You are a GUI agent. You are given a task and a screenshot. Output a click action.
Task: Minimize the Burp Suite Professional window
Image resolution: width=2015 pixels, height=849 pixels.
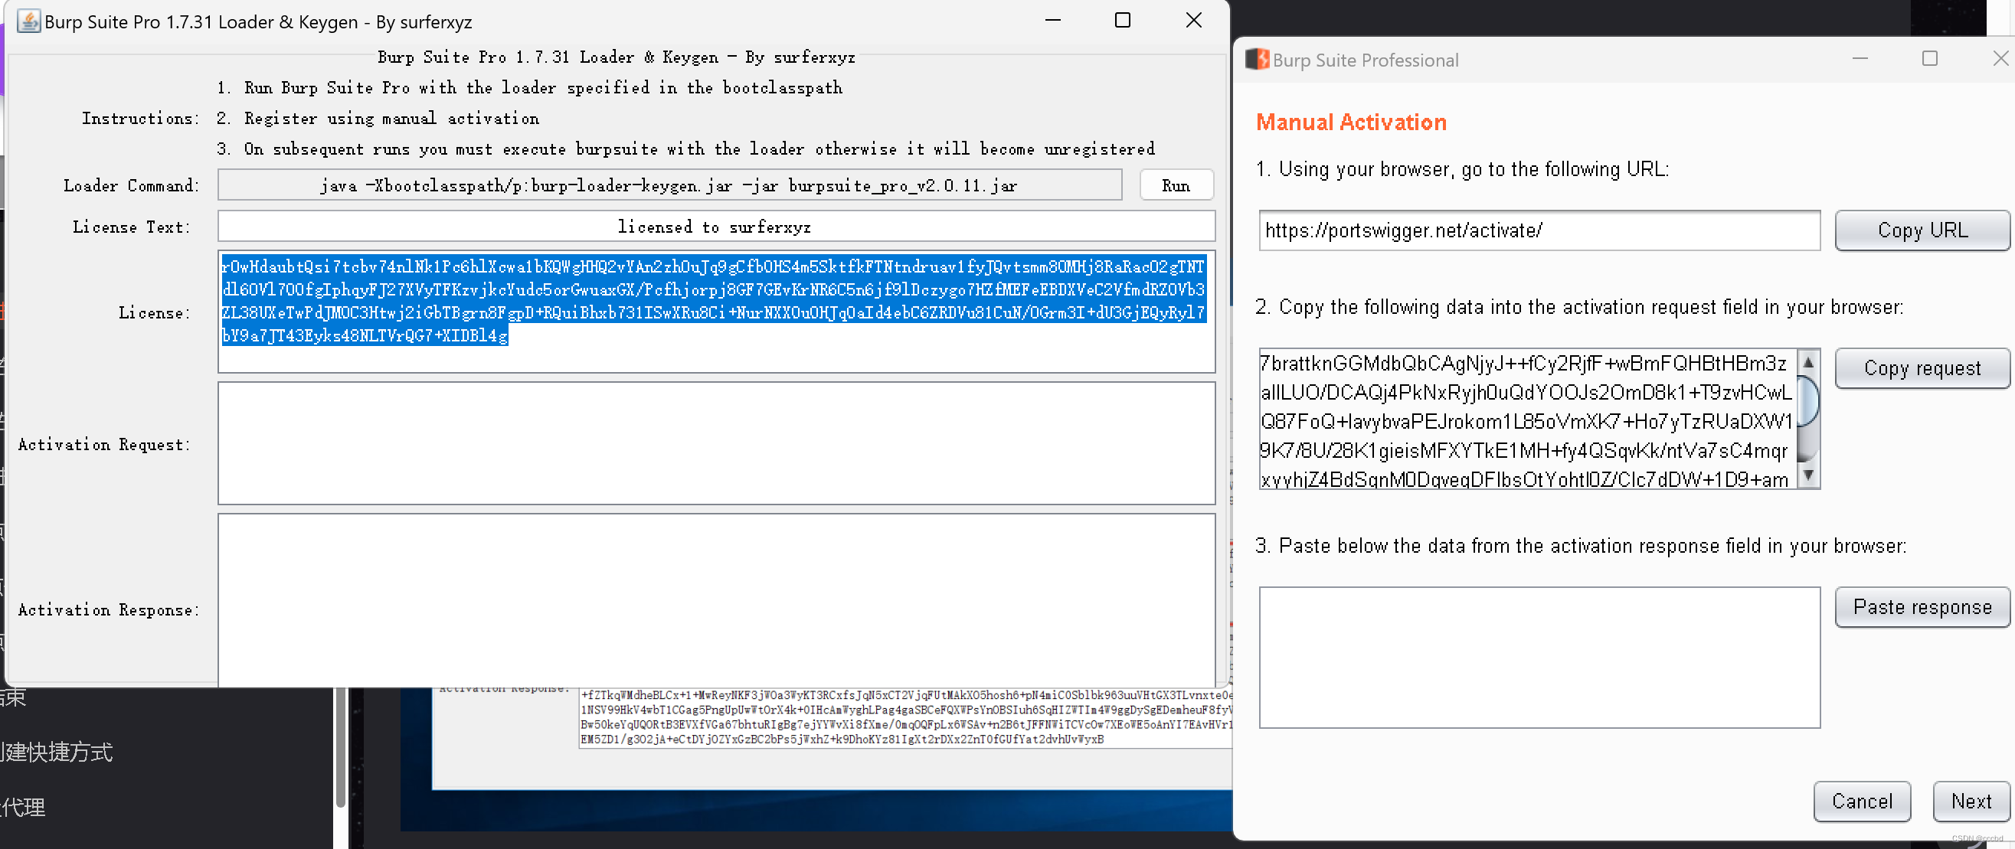point(1860,60)
